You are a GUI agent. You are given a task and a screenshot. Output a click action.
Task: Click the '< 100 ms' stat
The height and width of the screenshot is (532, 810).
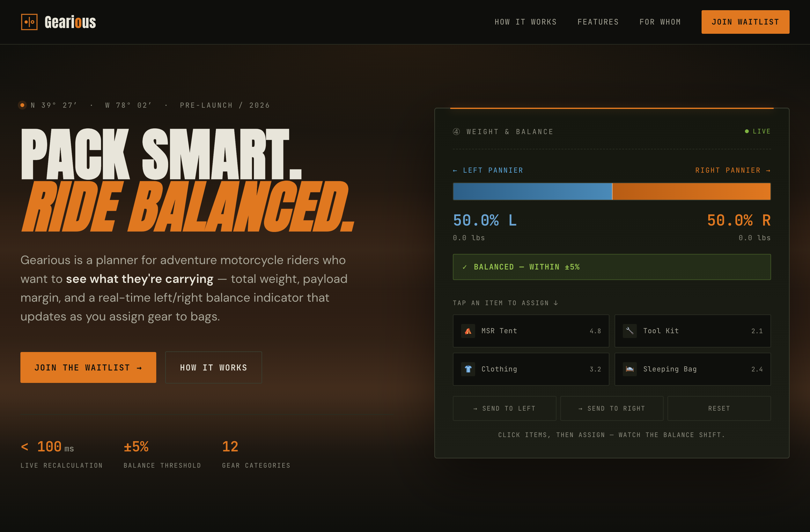pyautogui.click(x=47, y=447)
